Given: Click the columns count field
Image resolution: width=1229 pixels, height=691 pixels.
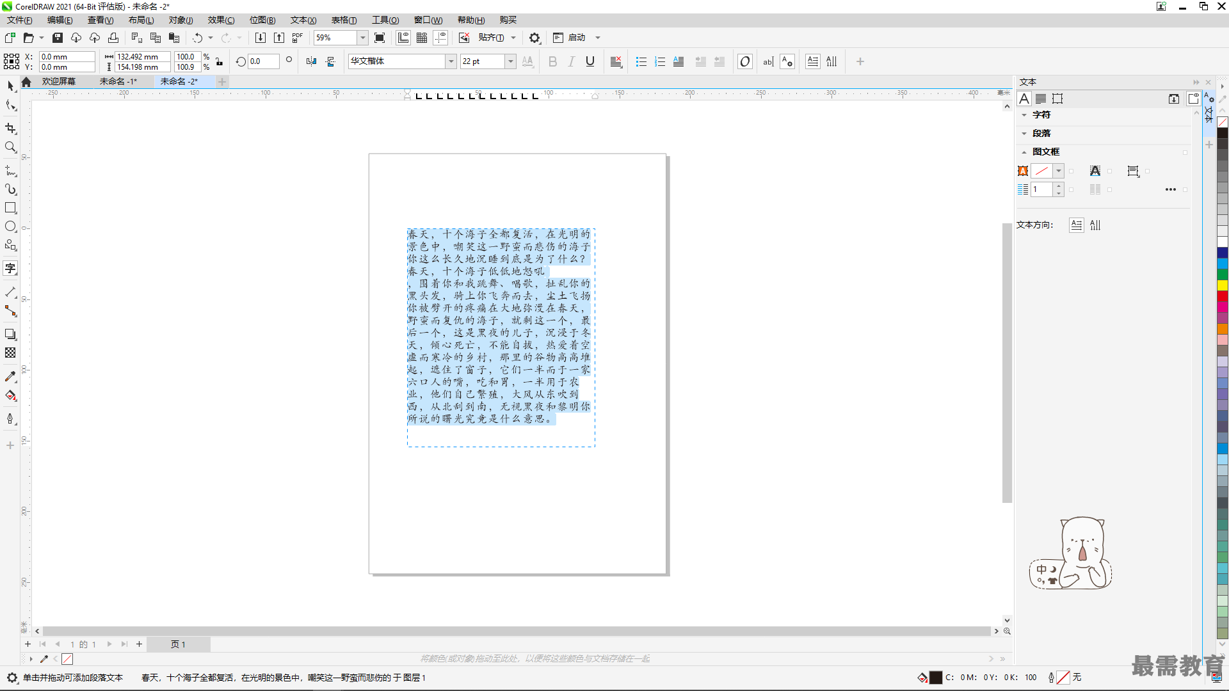Looking at the screenshot, I should [x=1041, y=189].
